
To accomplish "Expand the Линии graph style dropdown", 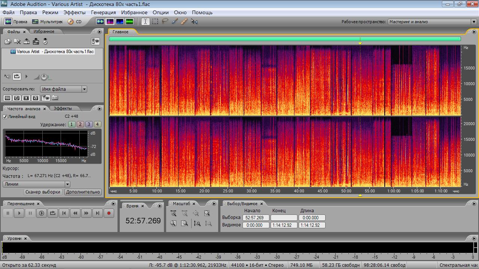I will click(x=36, y=184).
